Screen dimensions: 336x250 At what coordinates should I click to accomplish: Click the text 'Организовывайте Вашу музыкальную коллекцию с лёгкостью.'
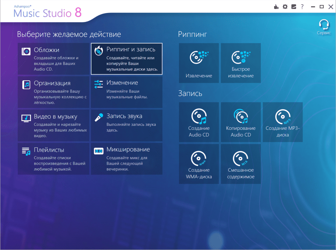coord(60,97)
